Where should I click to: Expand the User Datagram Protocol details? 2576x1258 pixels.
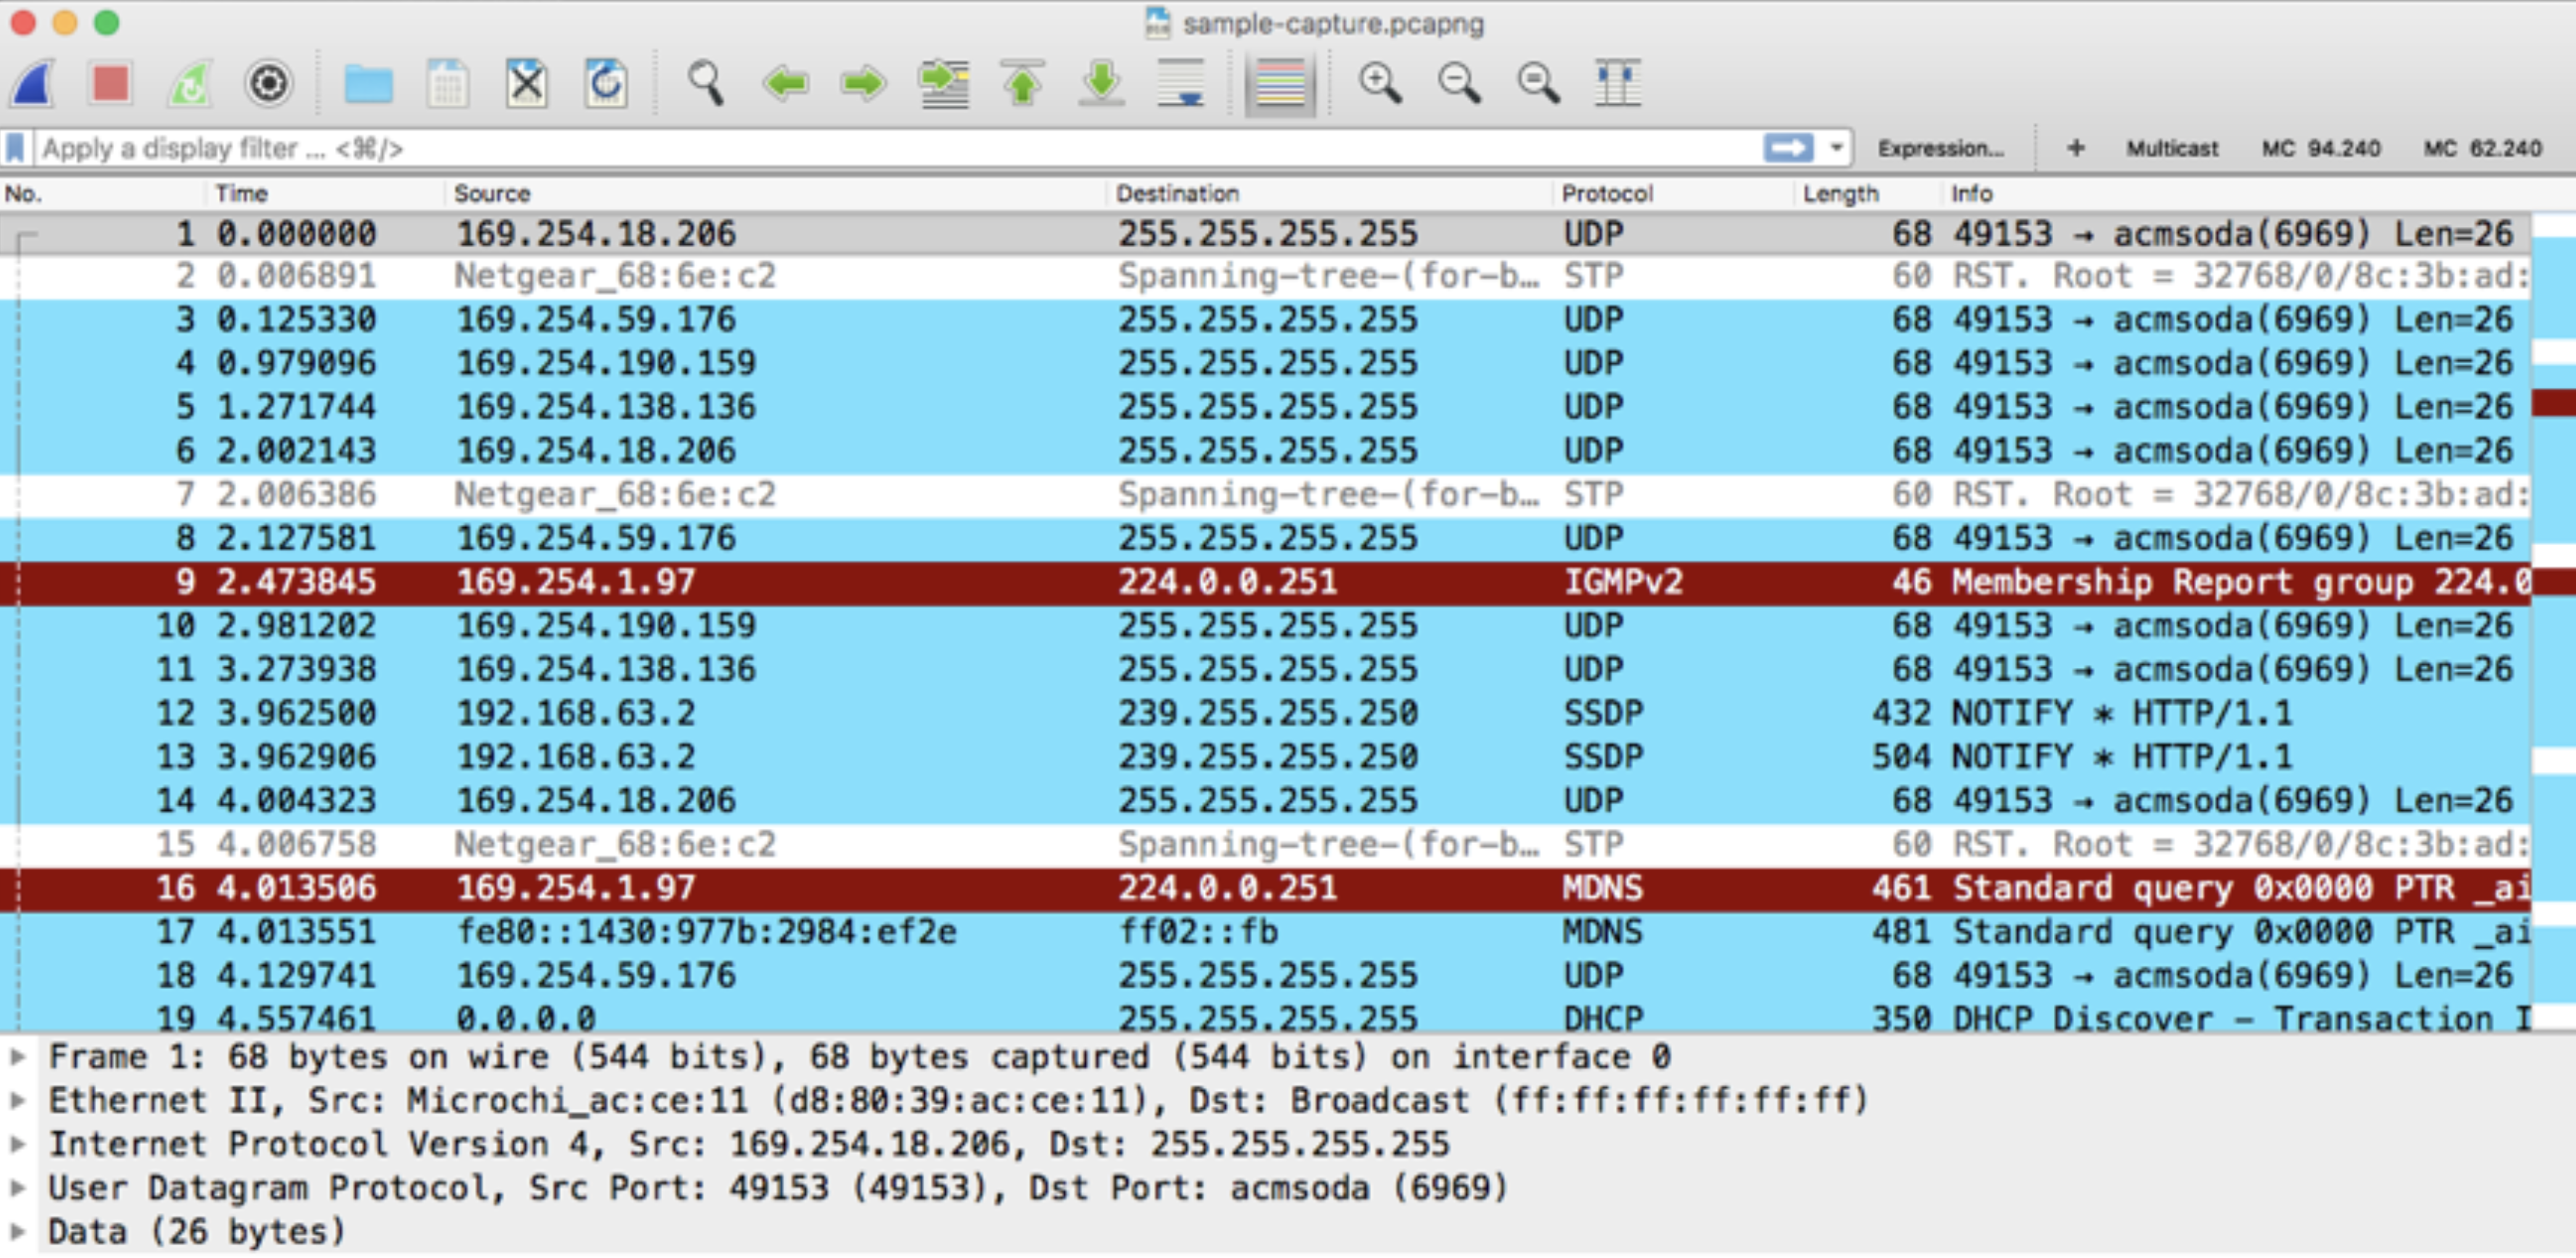tap(18, 1188)
